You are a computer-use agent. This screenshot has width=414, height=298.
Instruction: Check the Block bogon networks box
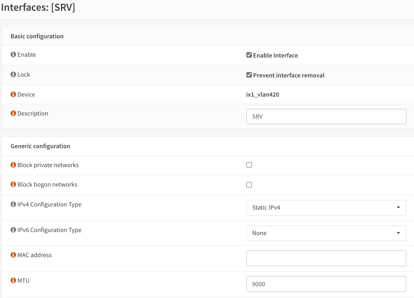point(249,185)
